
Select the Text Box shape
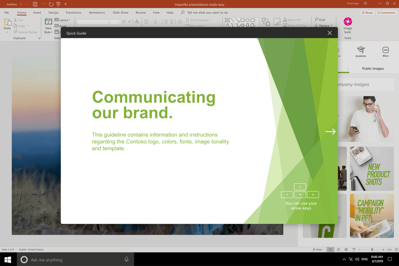(x=227, y=20)
